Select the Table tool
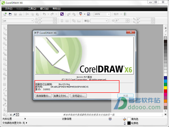 tap(5, 84)
